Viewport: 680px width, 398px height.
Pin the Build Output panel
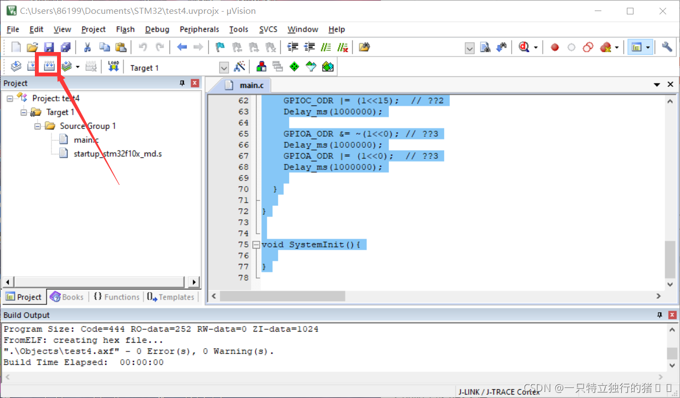point(660,315)
